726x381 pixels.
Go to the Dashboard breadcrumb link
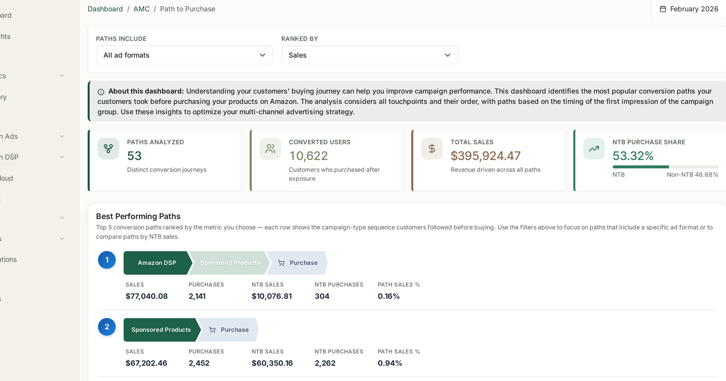click(x=105, y=9)
